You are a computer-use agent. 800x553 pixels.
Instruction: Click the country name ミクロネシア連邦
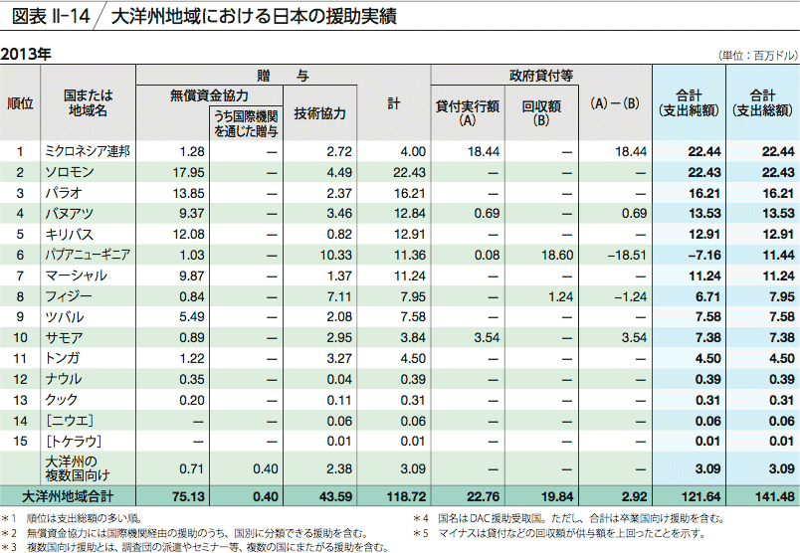click(88, 151)
